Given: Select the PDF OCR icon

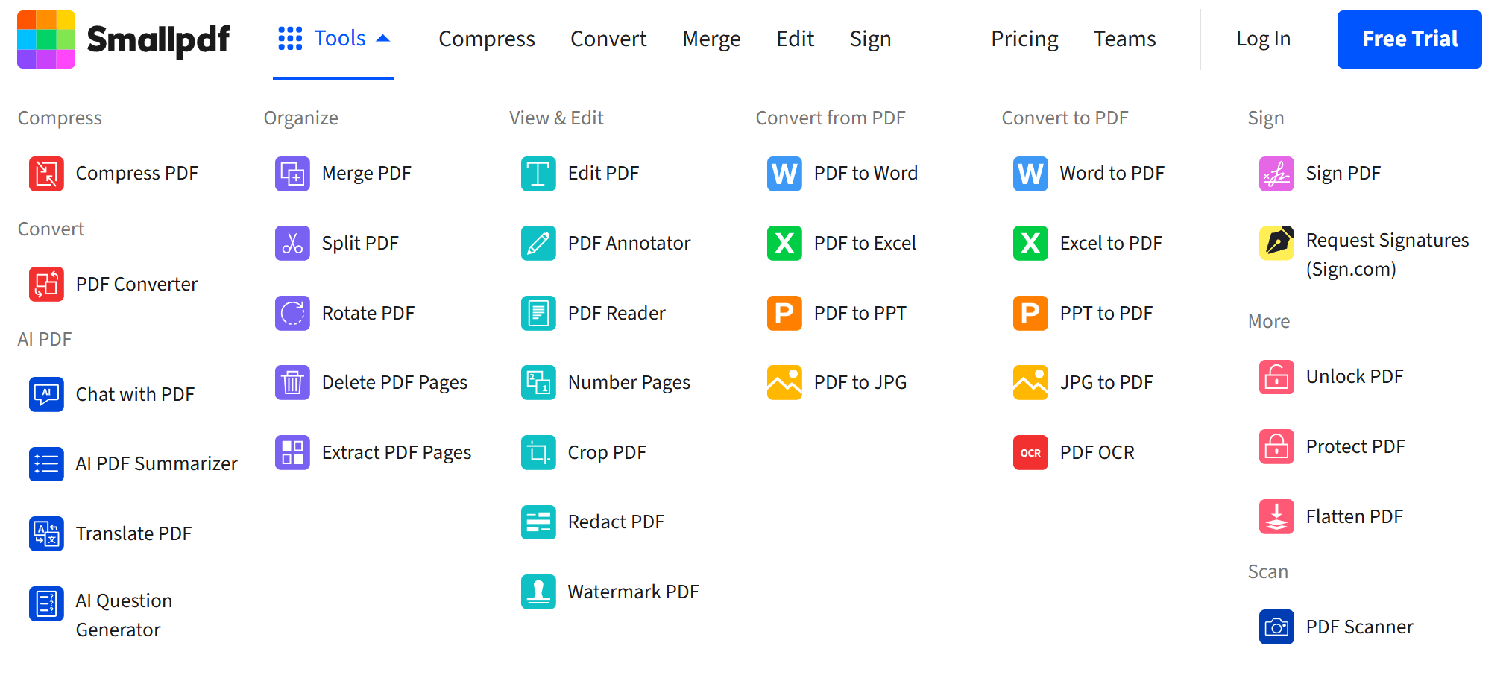Looking at the screenshot, I should [x=1030, y=452].
